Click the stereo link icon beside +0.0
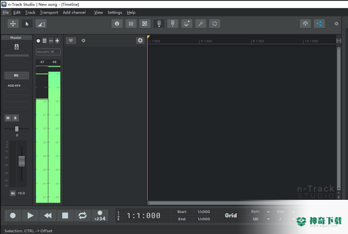The width and height of the screenshot is (348, 234). click(x=13, y=193)
